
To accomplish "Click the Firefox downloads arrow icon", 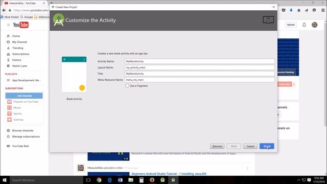I will point(291,10).
